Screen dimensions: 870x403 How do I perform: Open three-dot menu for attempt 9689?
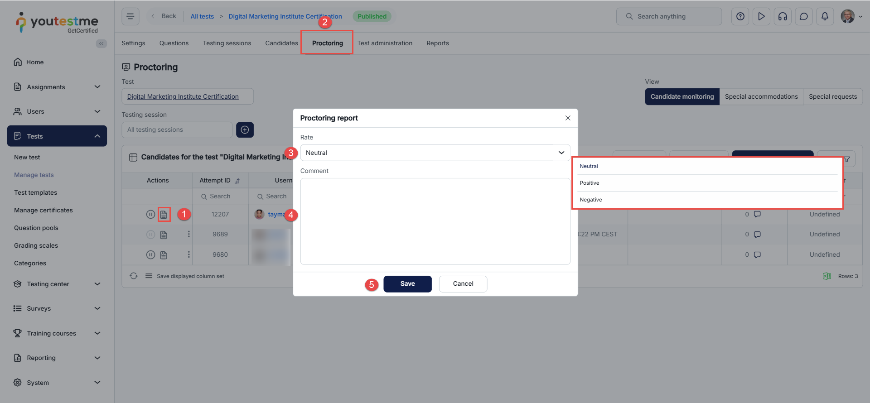(189, 235)
